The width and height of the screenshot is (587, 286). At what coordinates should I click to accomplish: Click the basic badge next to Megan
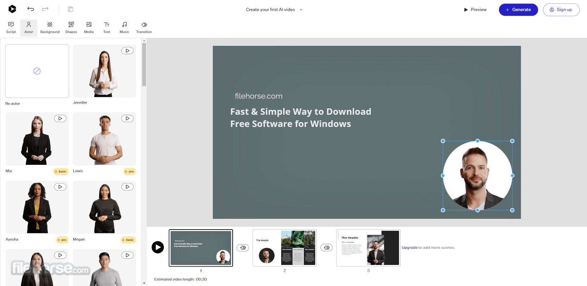point(128,240)
